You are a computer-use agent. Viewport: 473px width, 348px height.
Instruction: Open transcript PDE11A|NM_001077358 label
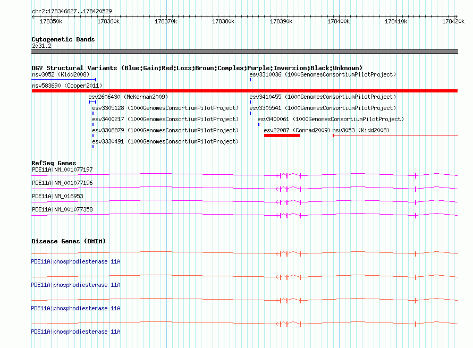[62, 209]
